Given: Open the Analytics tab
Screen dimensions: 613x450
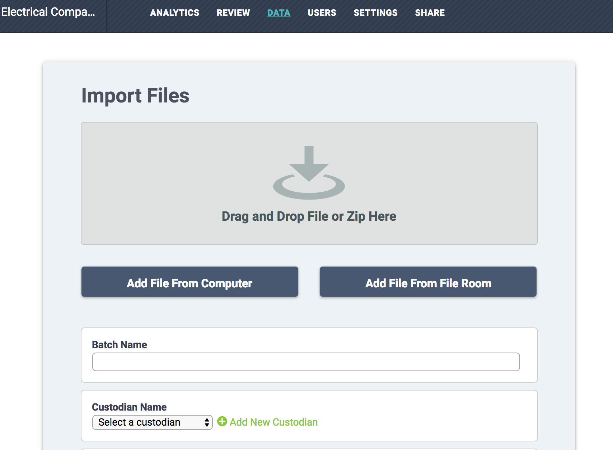Looking at the screenshot, I should 174,13.
